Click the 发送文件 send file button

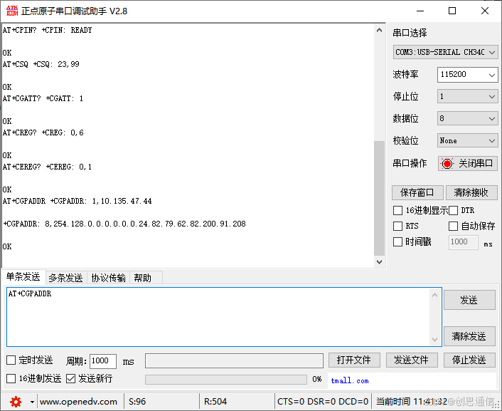412,360
